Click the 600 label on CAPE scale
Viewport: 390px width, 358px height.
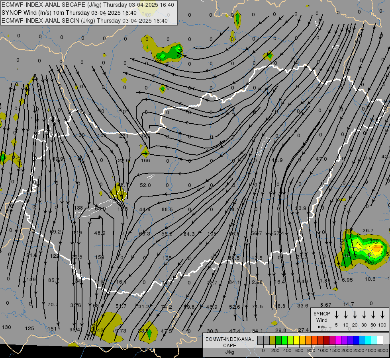click(299, 350)
